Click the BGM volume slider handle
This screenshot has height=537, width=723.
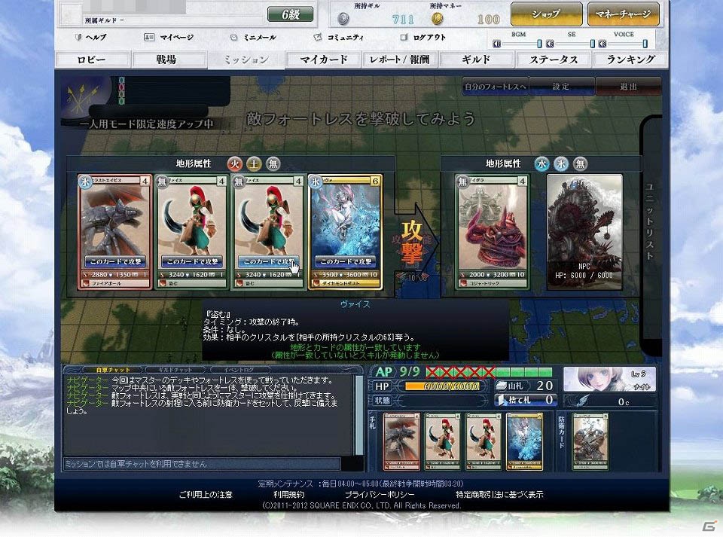tap(539, 44)
